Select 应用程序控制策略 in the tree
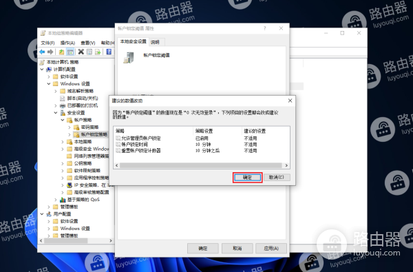 pos(92,178)
